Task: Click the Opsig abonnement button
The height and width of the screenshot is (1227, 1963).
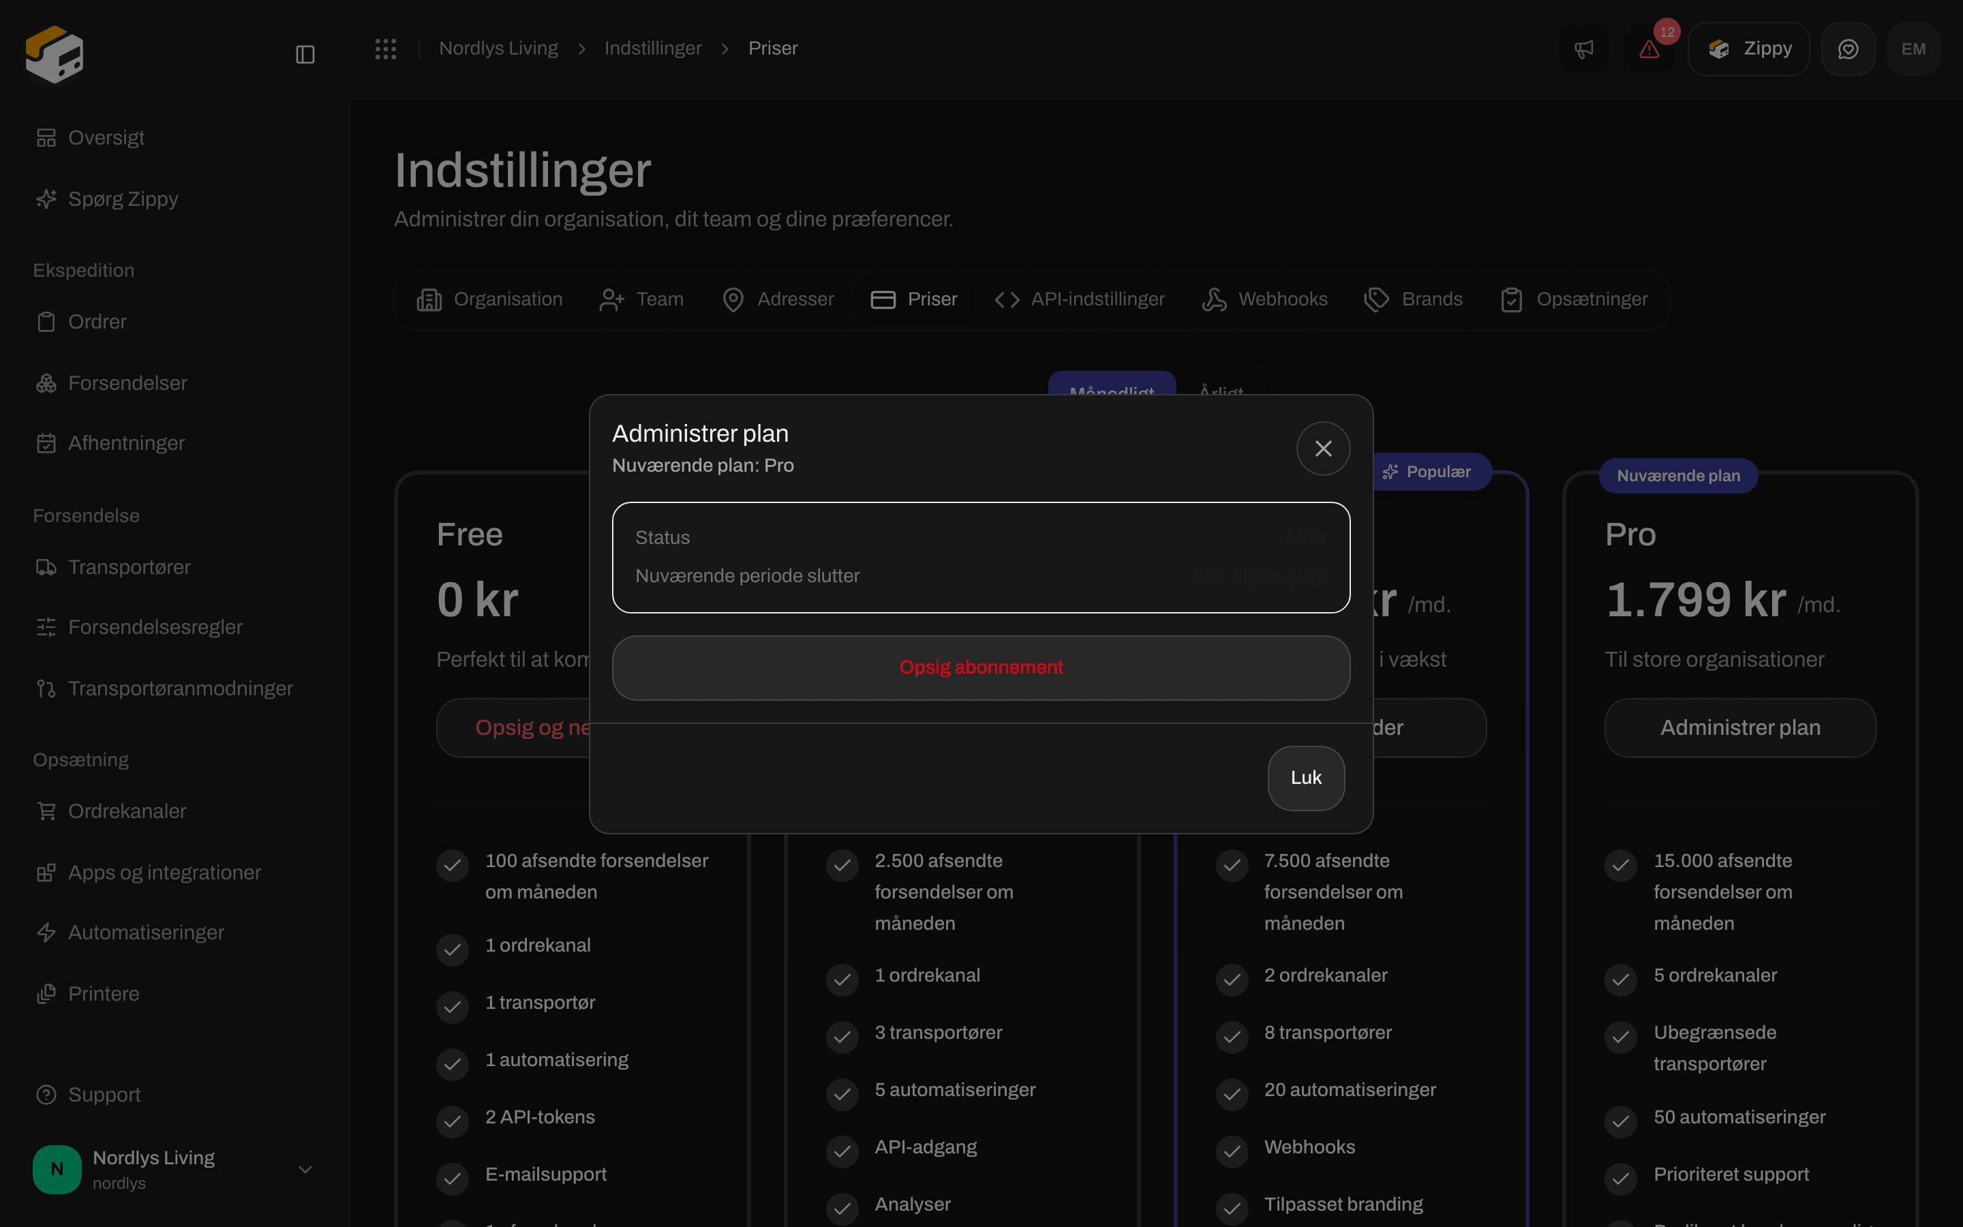Action: point(981,667)
